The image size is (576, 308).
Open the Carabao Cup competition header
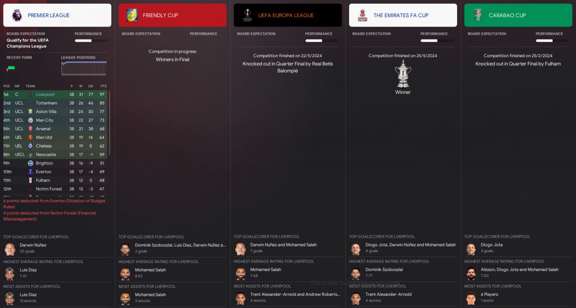[x=518, y=15]
